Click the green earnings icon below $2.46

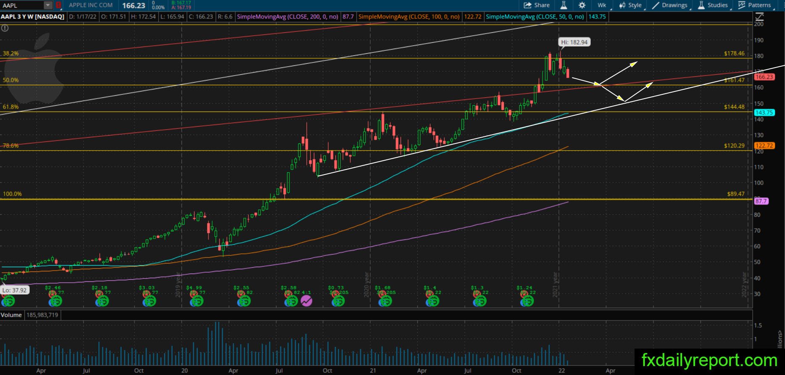point(56,301)
